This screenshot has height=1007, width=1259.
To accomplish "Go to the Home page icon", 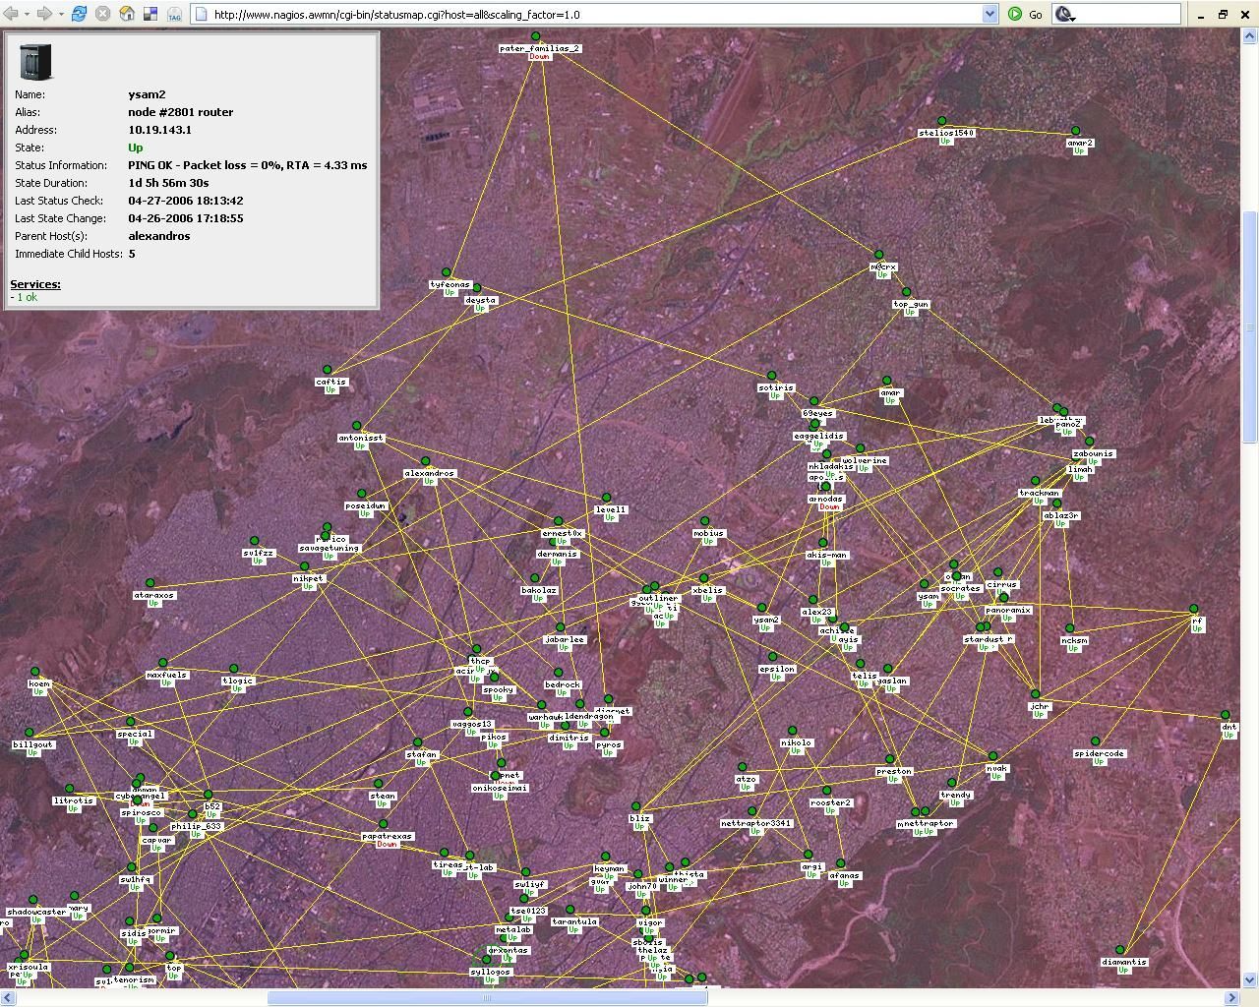I will pos(127,14).
